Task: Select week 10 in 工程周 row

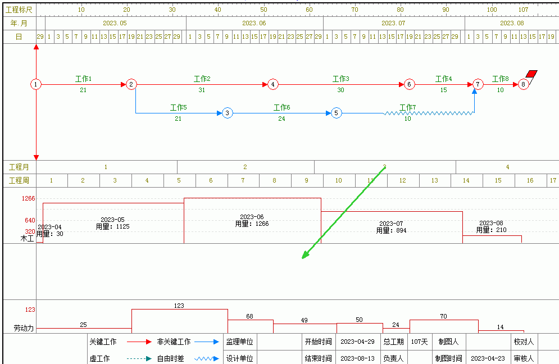Action: (338, 180)
